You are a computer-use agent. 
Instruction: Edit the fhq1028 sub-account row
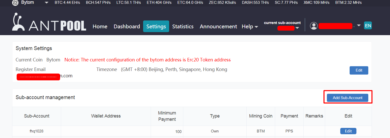coord(348,131)
